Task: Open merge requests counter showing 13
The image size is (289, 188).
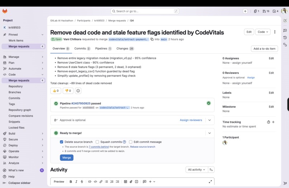Action: 266,11
